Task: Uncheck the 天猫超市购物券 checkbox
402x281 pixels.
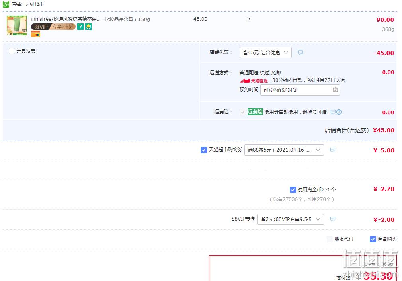Action: coord(203,150)
